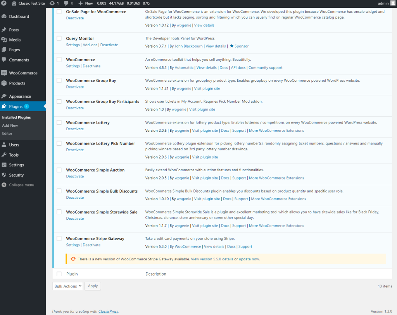Click the admin username in the top bar

383,3
